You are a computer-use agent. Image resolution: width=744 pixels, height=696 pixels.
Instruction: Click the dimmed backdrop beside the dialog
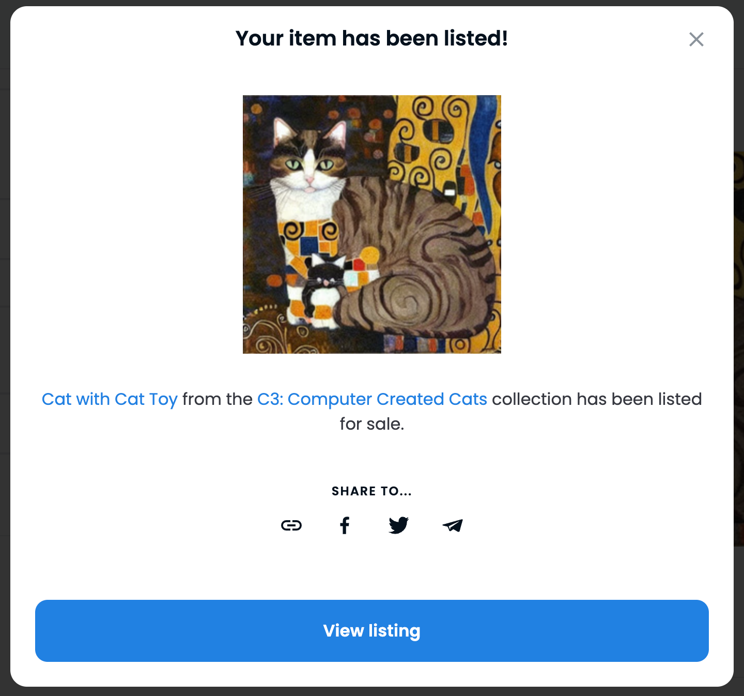point(739,362)
